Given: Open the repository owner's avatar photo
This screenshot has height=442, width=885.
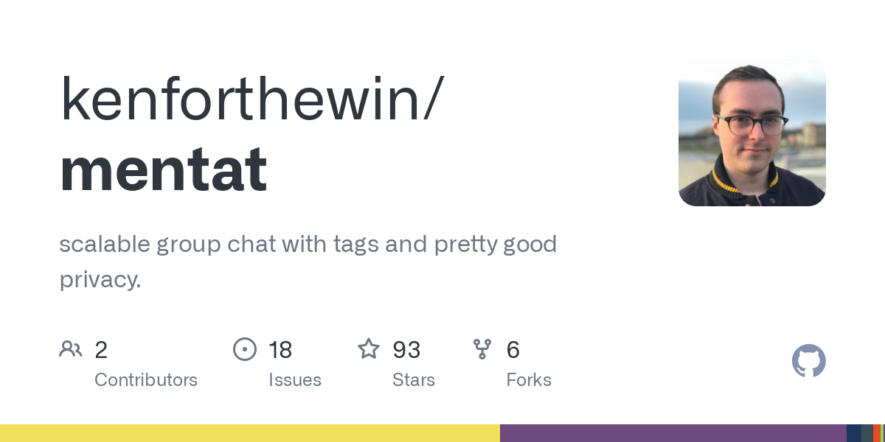Looking at the screenshot, I should click(752, 133).
